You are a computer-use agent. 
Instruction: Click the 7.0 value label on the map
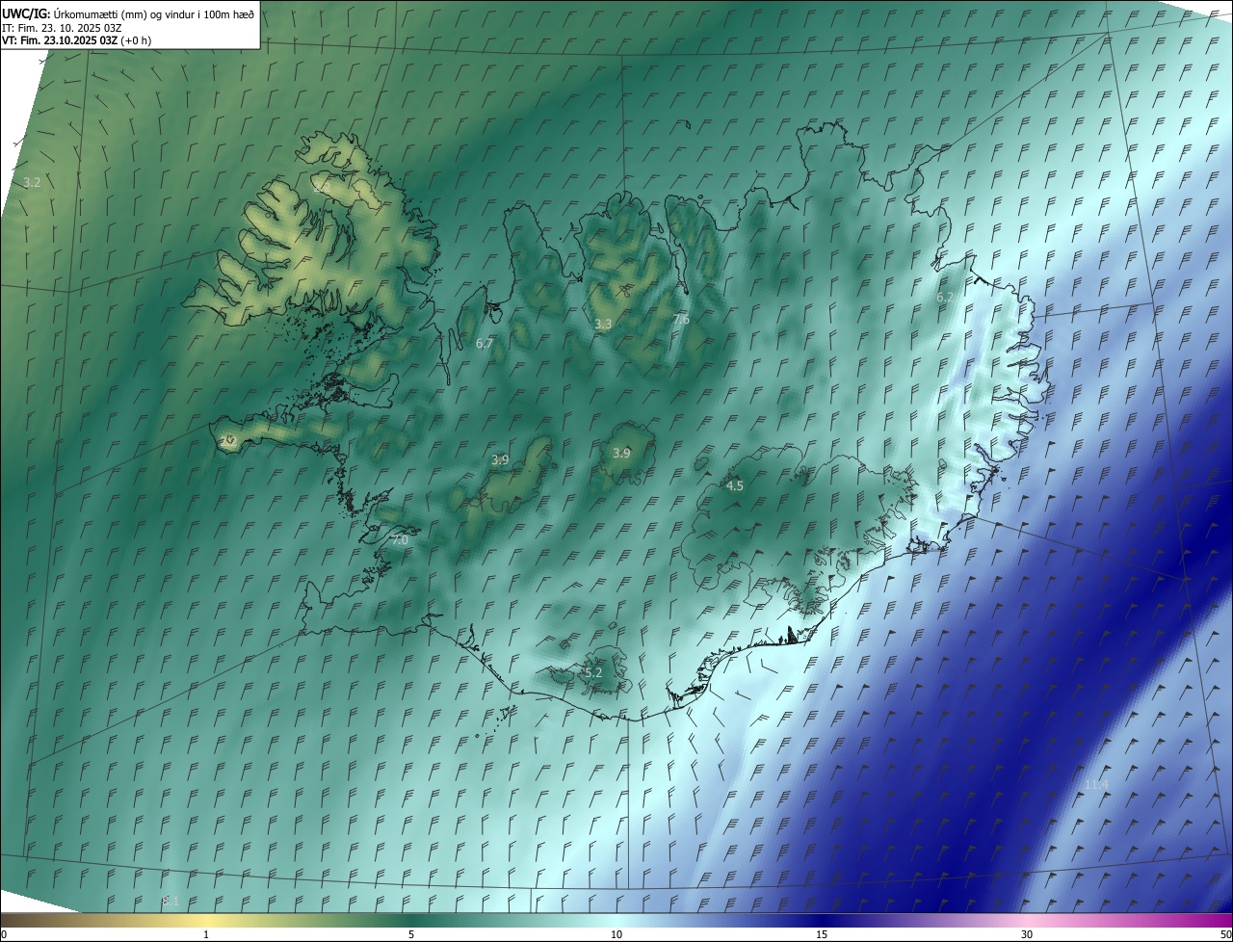(x=400, y=540)
